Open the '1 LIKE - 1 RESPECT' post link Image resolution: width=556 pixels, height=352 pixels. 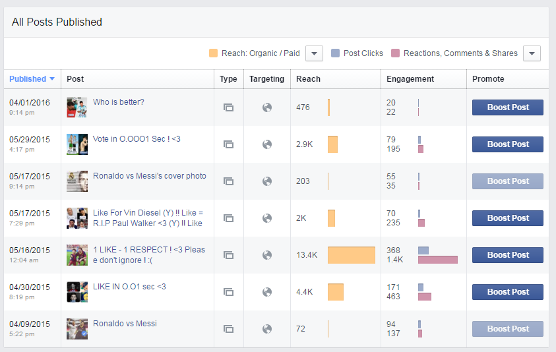[149, 255]
